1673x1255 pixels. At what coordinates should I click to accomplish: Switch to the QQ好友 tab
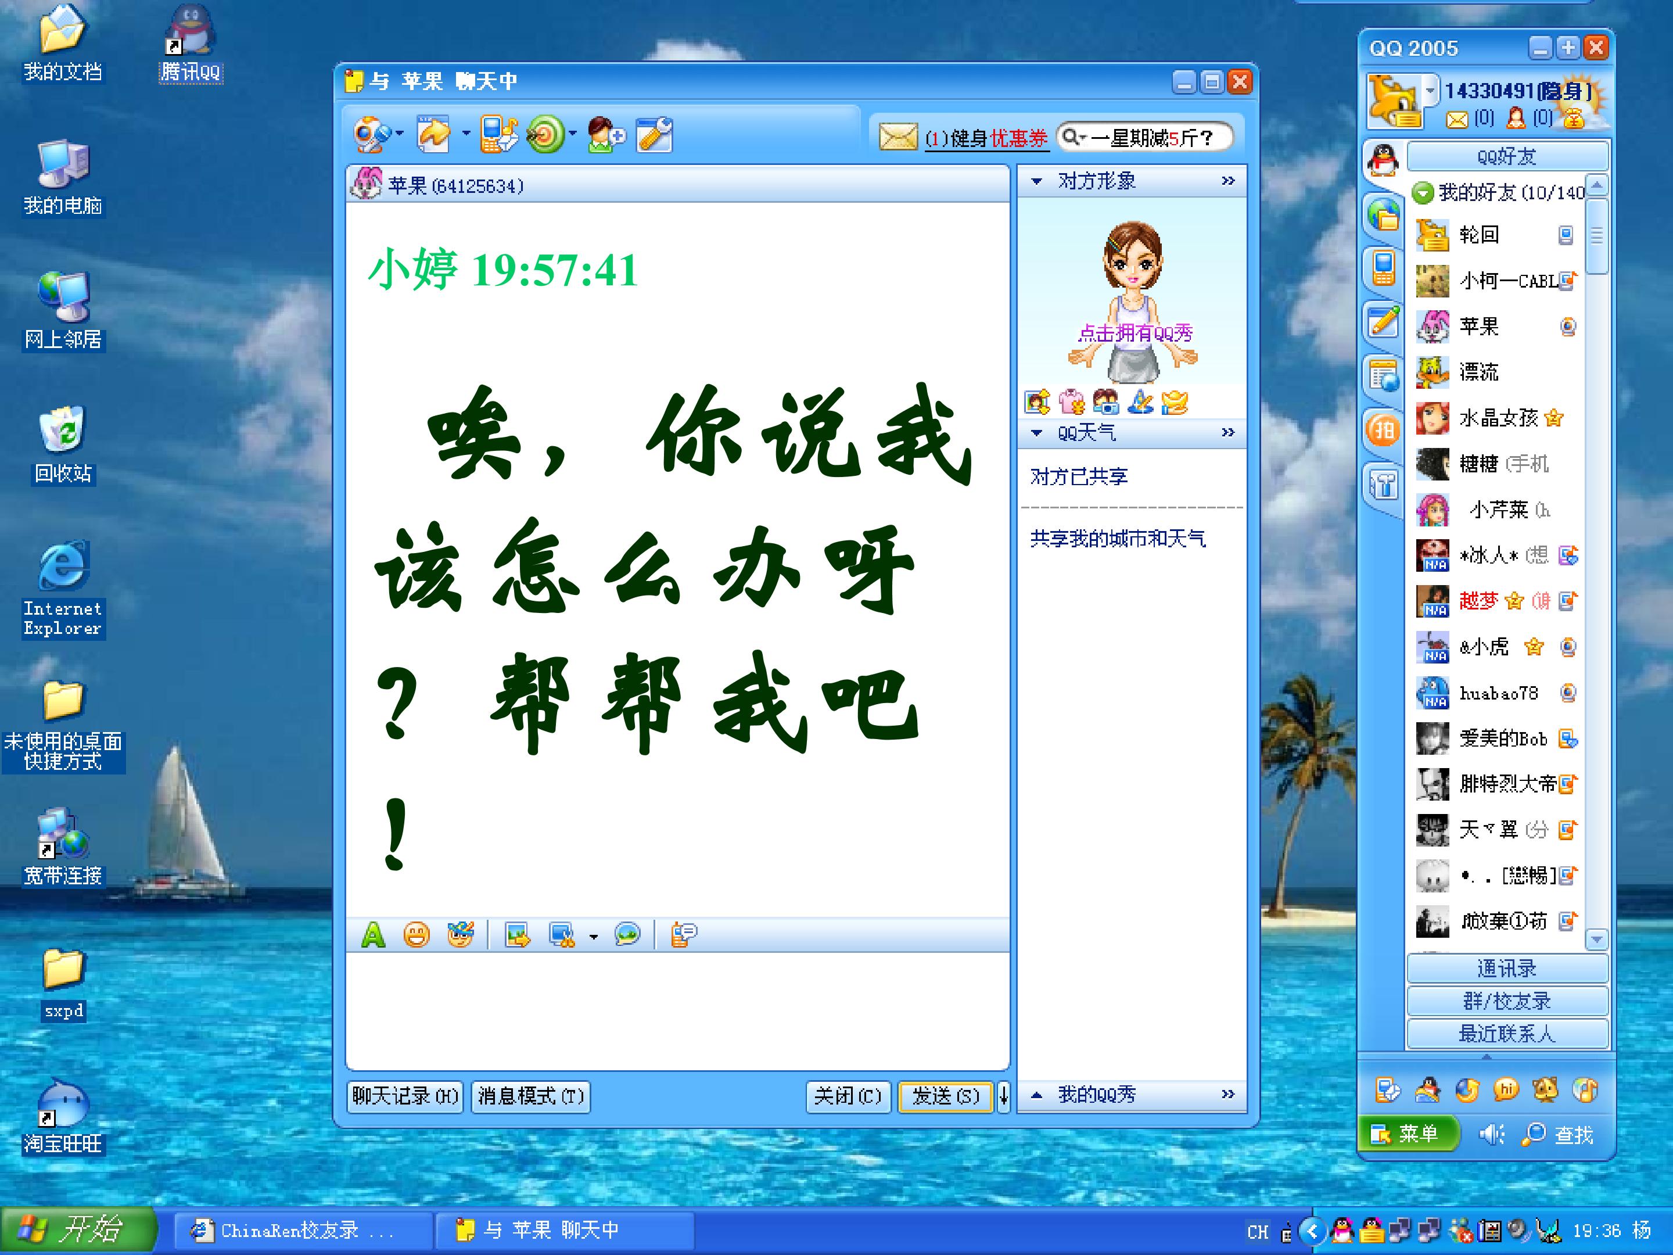point(1507,157)
